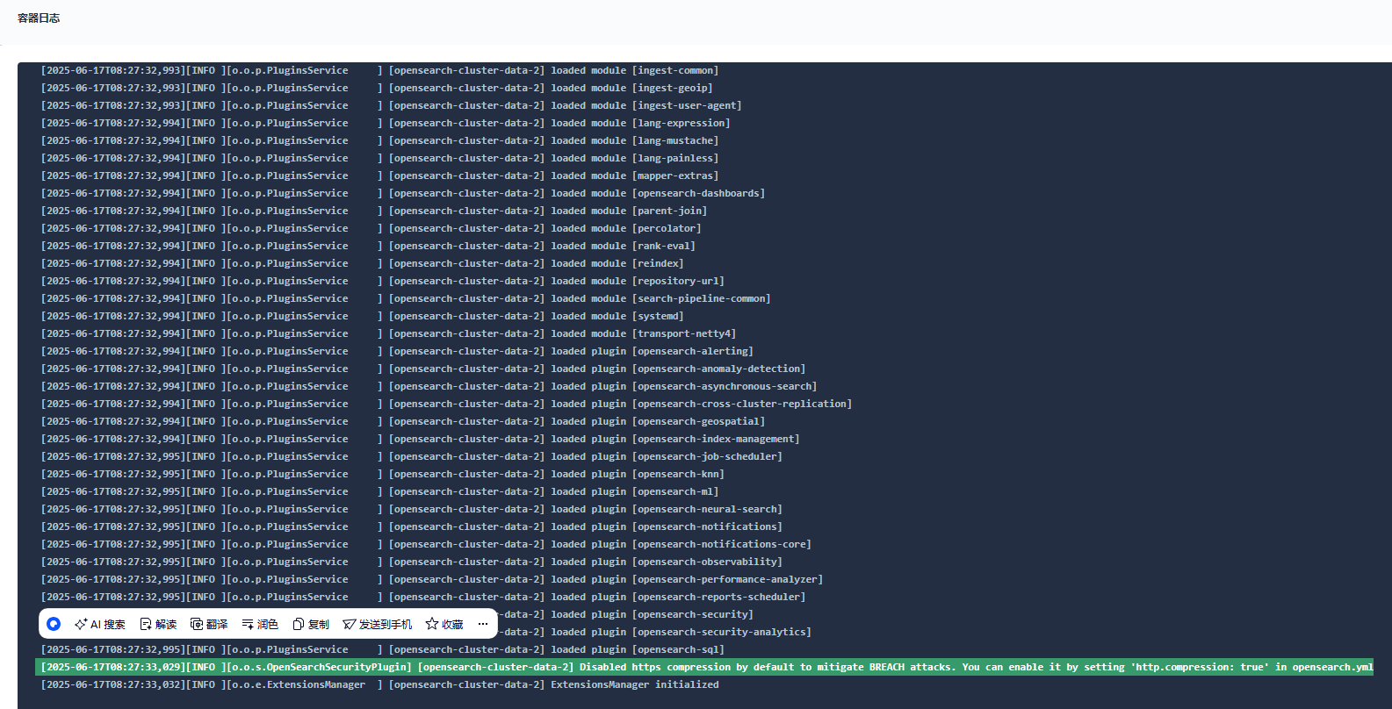Click log line loaded module [lang-painless]
1392x709 pixels.
click(x=380, y=158)
